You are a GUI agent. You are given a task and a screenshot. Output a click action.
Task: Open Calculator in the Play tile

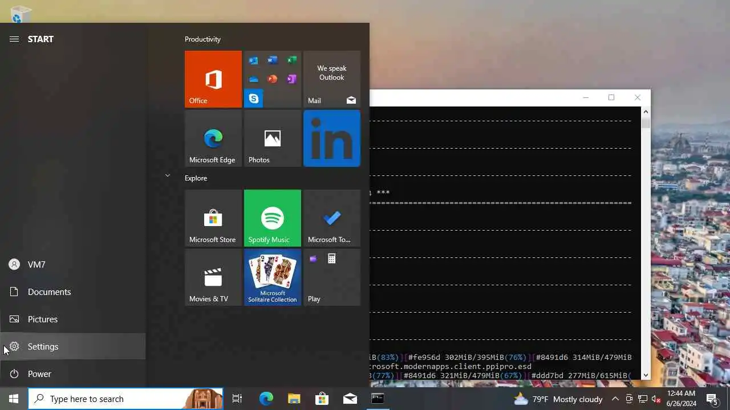point(331,259)
